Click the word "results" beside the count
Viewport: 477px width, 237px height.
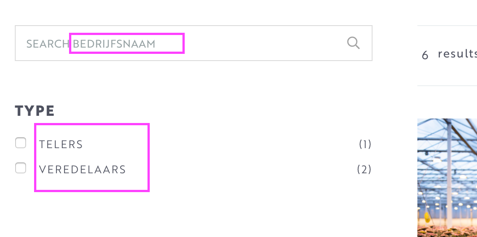click(456, 54)
